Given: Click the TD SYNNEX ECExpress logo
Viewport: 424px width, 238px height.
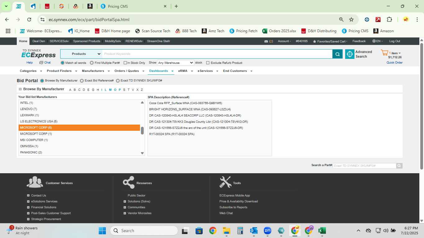Looking at the screenshot, I should 38,54.
